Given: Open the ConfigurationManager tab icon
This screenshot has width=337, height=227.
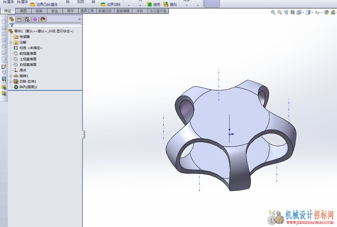Looking at the screenshot, I should pyautogui.click(x=27, y=19).
